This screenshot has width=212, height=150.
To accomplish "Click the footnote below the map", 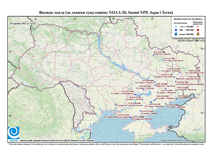I will 106,144.
